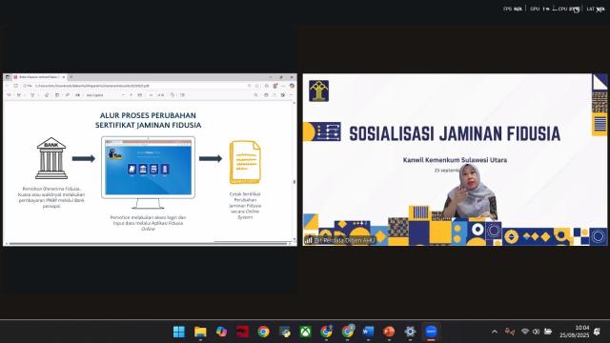610x343 pixels.
Task: Switch to PowerPoint on the taskbar
Action: (x=389, y=332)
